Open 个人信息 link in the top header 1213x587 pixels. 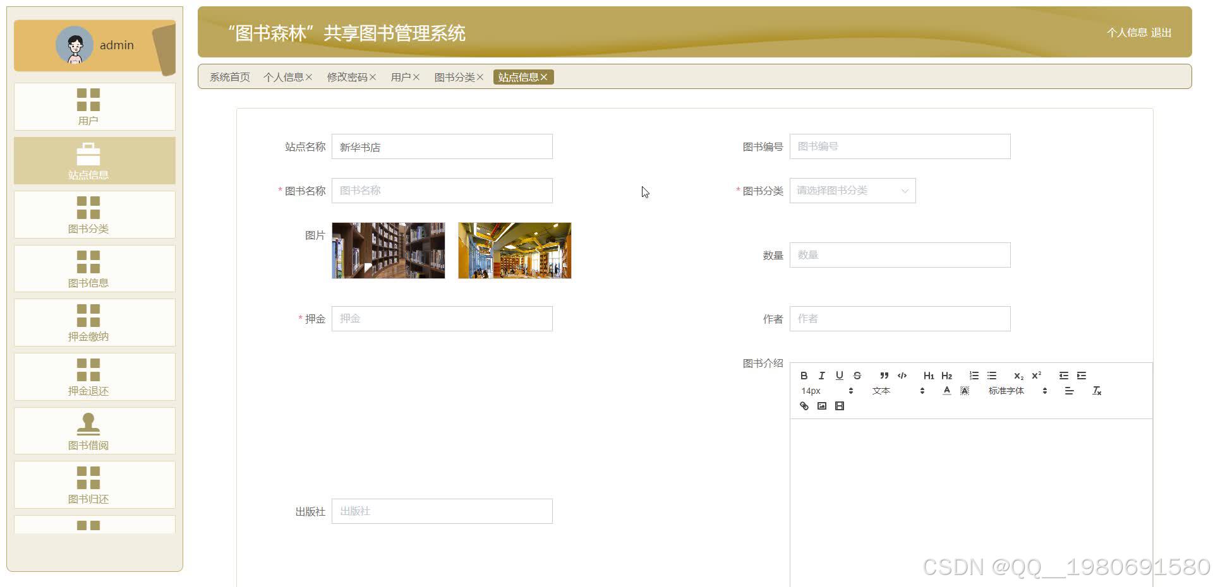[x=1126, y=32]
